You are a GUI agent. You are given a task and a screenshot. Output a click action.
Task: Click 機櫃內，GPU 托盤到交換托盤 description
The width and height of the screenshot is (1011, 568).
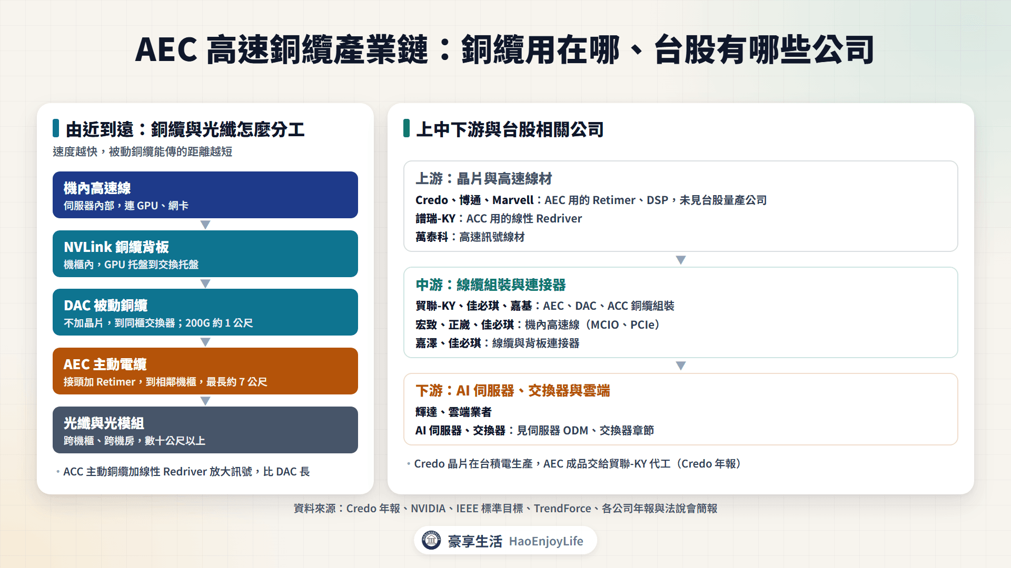point(131,265)
